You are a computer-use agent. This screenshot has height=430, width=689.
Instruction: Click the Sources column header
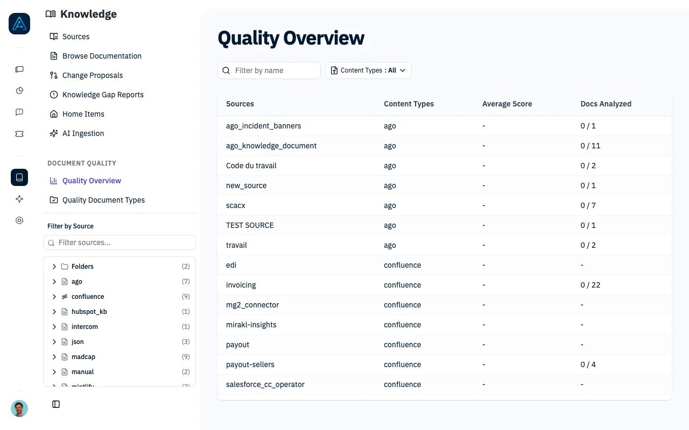click(240, 104)
